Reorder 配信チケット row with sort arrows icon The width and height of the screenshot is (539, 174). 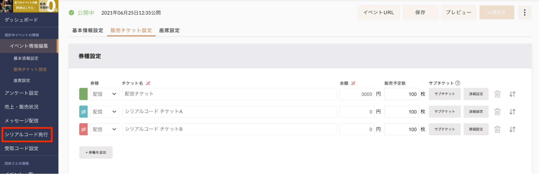click(x=512, y=94)
